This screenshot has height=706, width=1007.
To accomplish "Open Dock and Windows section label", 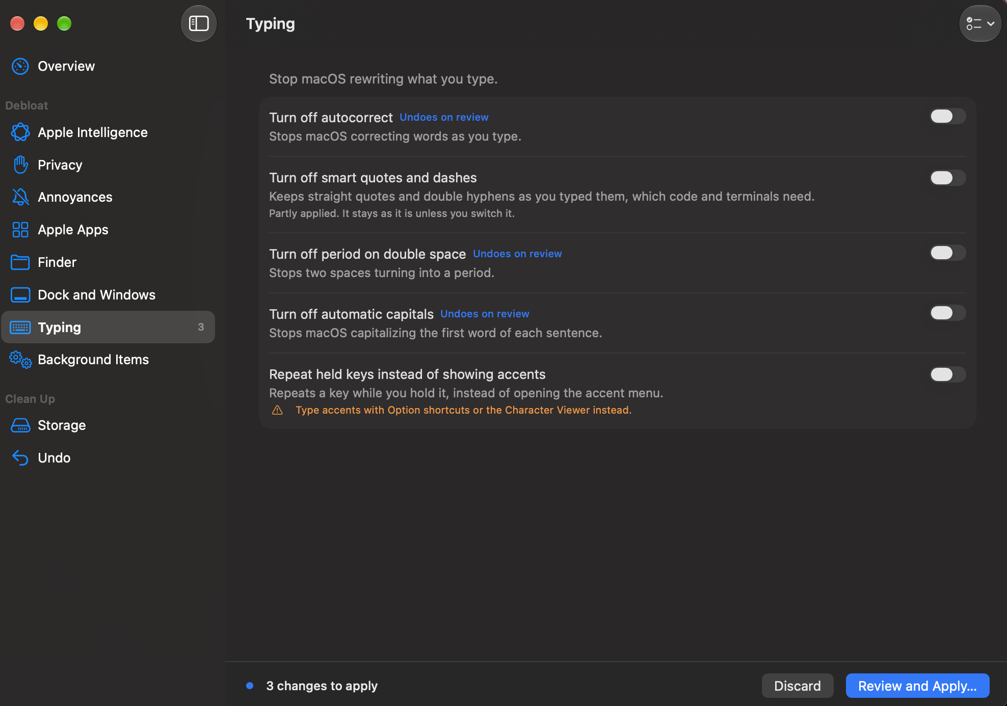I will pos(97,295).
